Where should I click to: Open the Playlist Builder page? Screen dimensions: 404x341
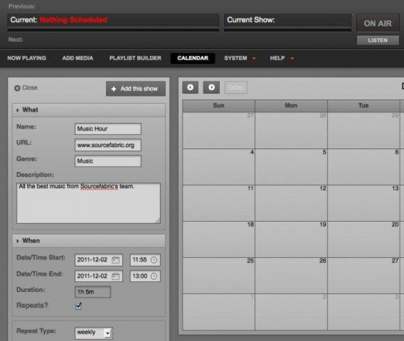pyautogui.click(x=135, y=58)
